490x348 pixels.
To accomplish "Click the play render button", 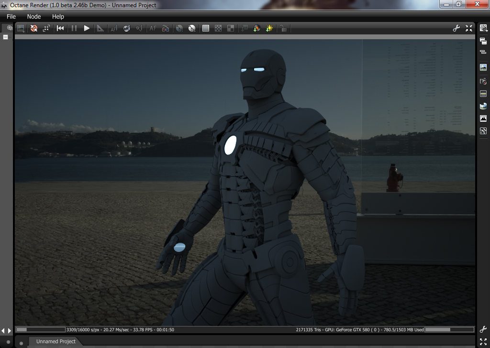I will pyautogui.click(x=87, y=29).
